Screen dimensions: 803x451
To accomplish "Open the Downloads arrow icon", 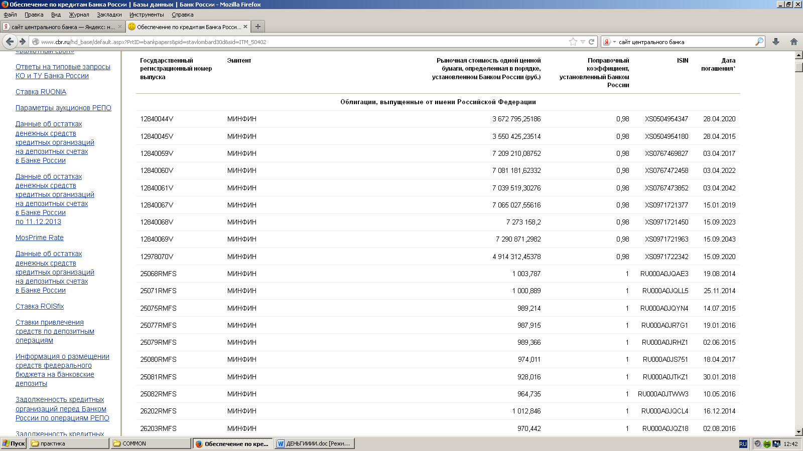I will 776,42.
